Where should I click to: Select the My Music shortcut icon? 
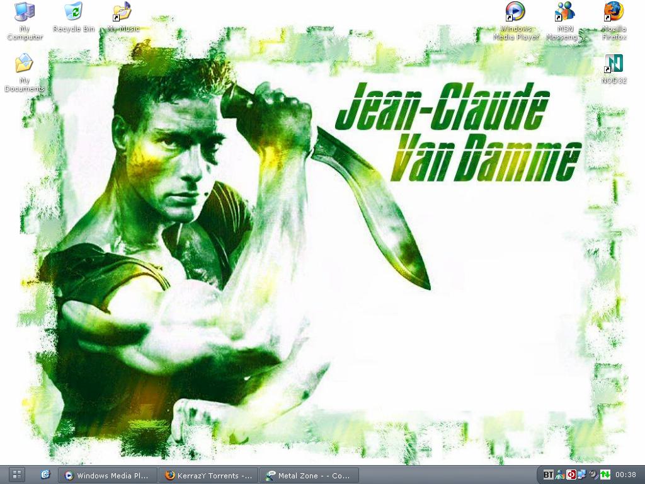coord(123,17)
